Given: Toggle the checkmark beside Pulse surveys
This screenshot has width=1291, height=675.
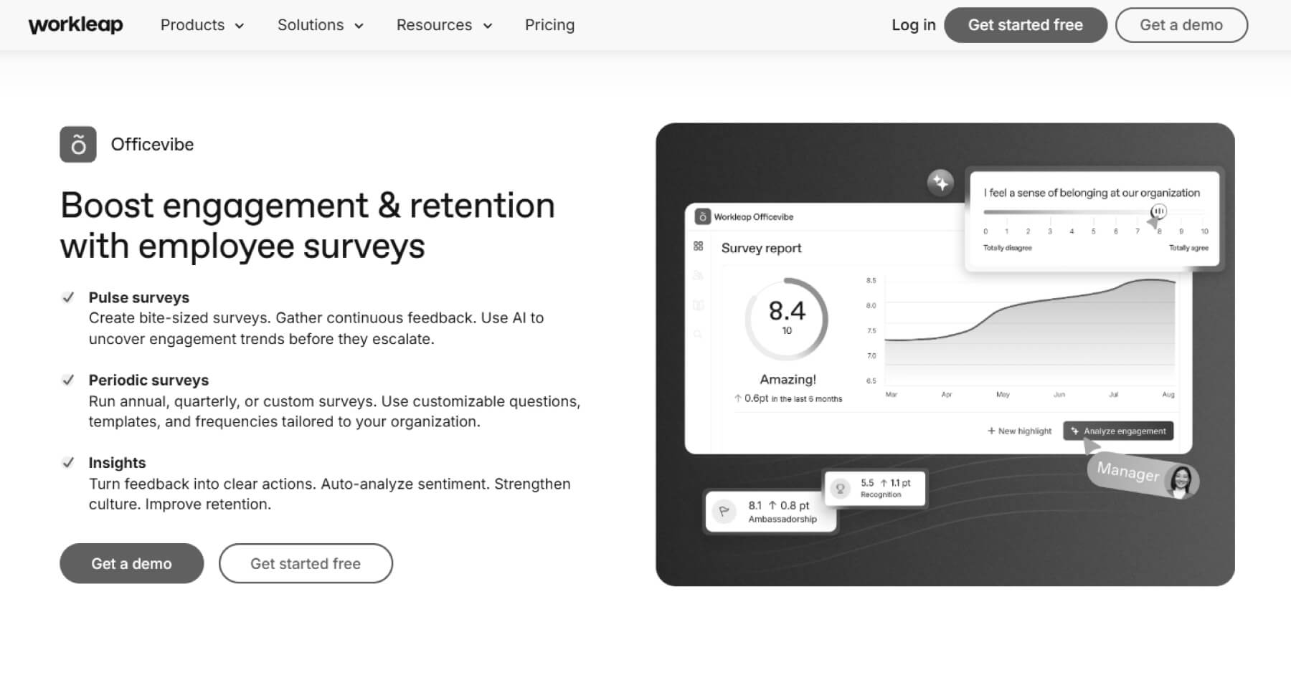Looking at the screenshot, I should [x=70, y=297].
